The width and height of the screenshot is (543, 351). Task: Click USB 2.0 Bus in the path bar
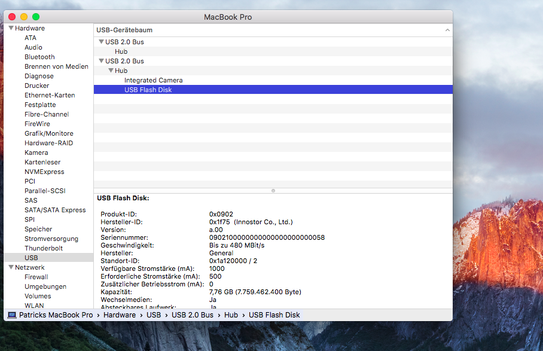[193, 315]
